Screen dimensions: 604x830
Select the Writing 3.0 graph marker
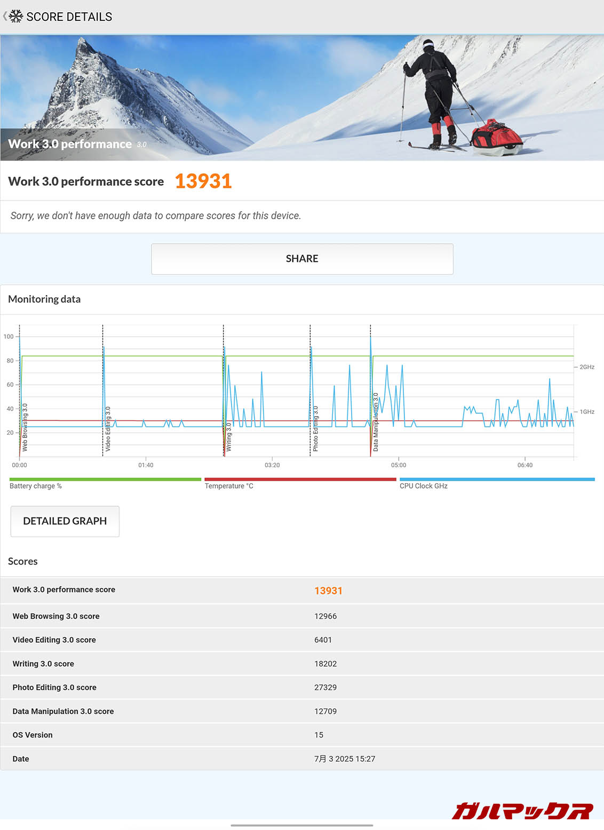pyautogui.click(x=228, y=437)
